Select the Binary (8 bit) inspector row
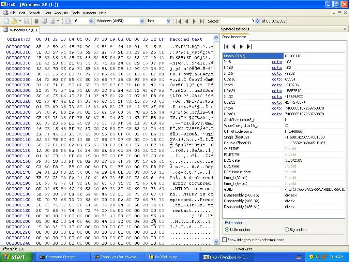The height and width of the screenshot is (262, 349). tap(284, 56)
